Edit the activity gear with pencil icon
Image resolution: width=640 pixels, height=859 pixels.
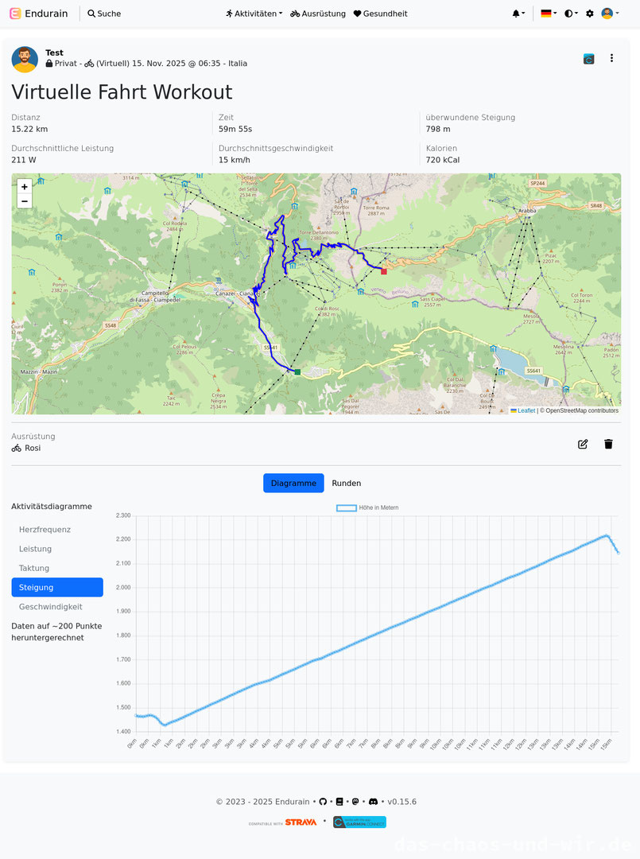tap(583, 444)
